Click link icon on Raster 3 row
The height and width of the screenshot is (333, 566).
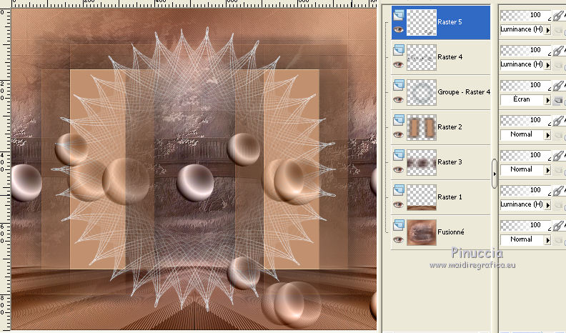(558, 156)
